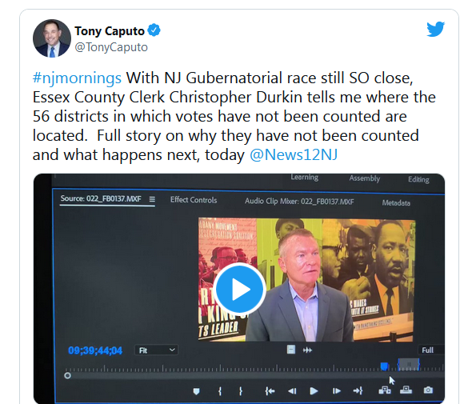
Task: Open the Fit zoom level dropdown
Action: (156, 350)
